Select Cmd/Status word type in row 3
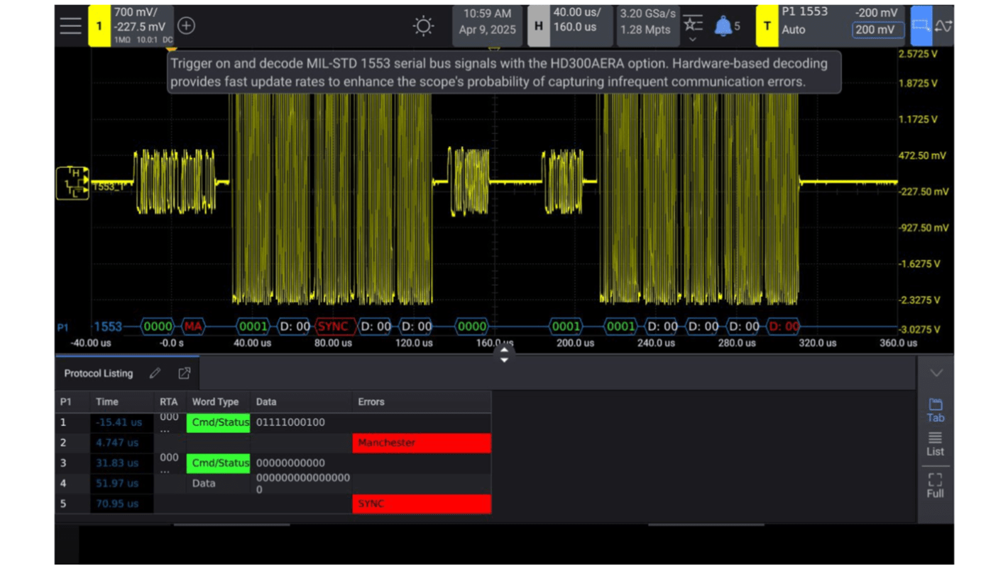The height and width of the screenshot is (566, 1008). (219, 464)
